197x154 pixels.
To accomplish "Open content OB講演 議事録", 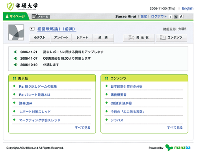I will coord(121,103).
